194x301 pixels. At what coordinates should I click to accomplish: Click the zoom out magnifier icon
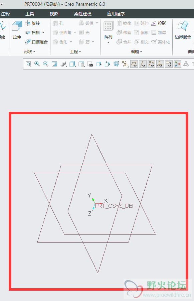tap(46, 64)
